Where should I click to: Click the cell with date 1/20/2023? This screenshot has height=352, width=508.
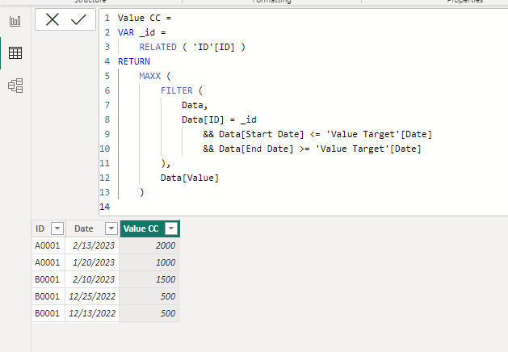pos(92,262)
